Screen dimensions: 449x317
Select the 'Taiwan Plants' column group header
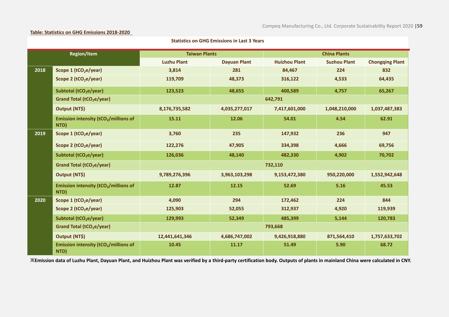pyautogui.click(x=201, y=54)
